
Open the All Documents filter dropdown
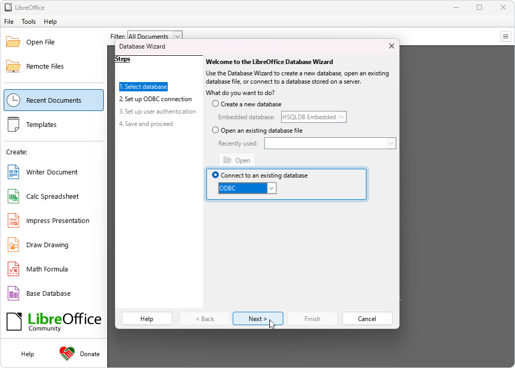point(177,36)
